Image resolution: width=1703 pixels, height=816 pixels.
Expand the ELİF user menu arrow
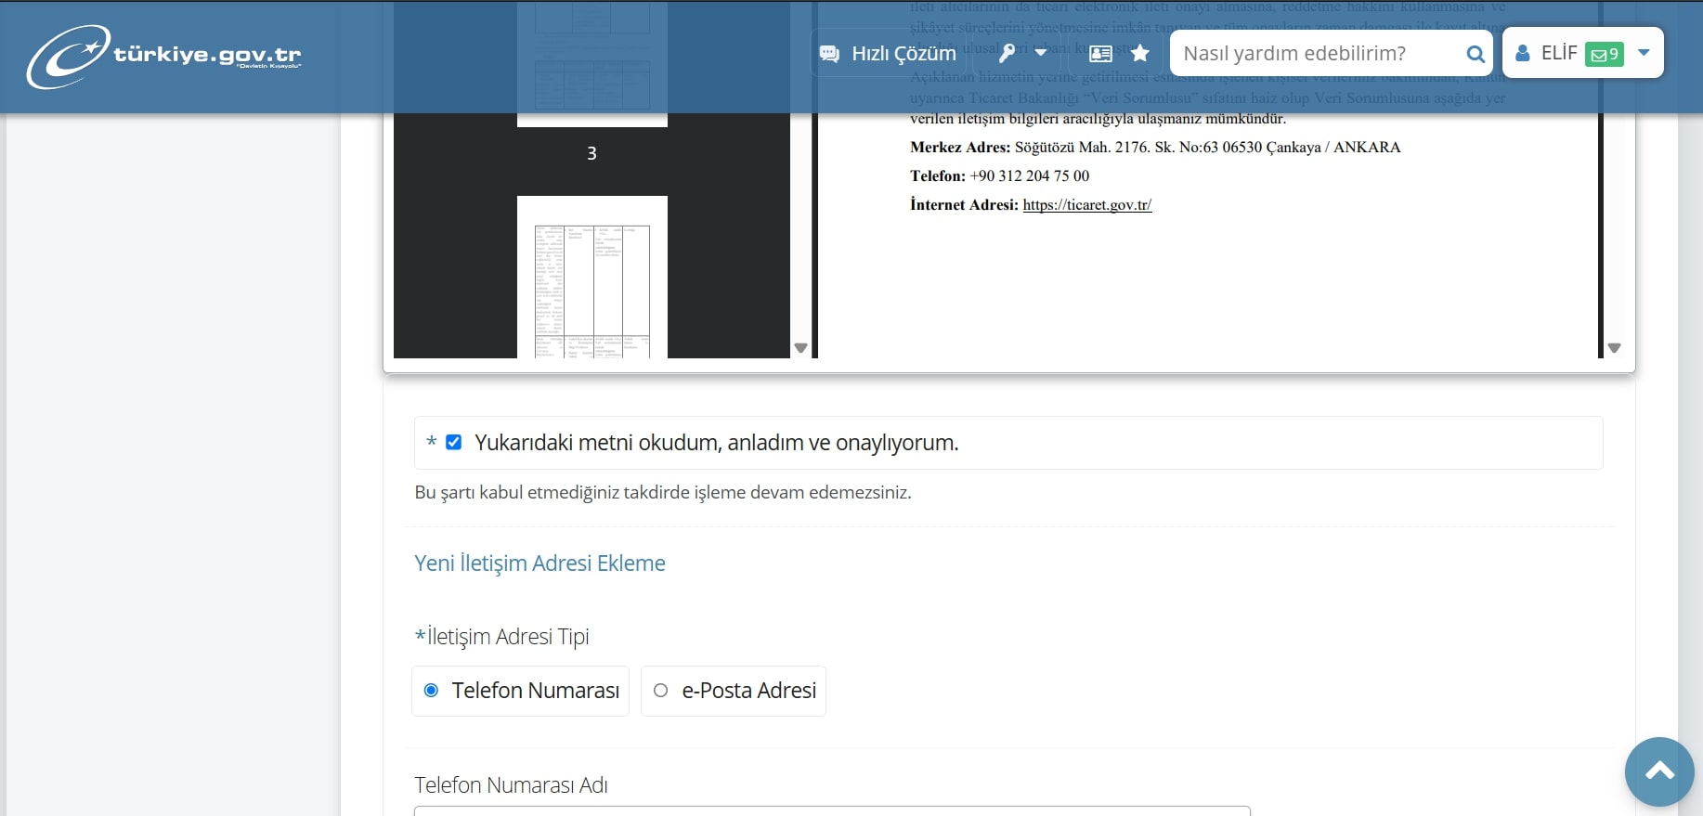point(1644,53)
